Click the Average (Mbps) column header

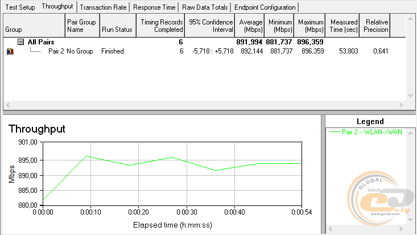click(x=249, y=26)
